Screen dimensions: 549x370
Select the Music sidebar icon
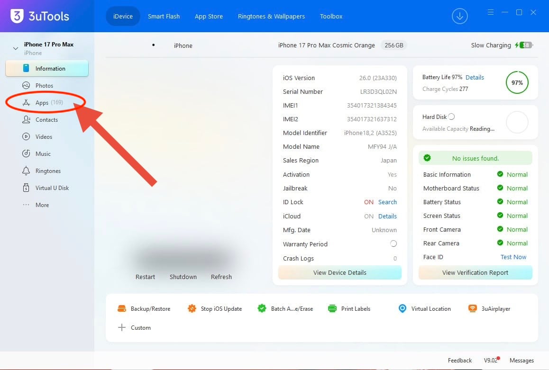pyautogui.click(x=26, y=154)
